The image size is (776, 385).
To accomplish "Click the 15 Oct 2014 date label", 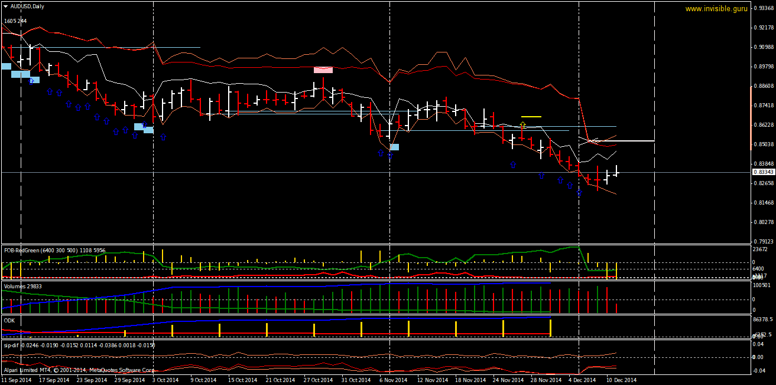I will coord(242,380).
